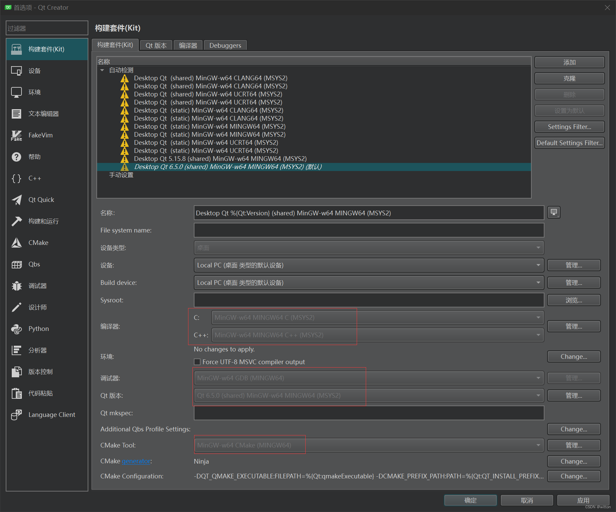This screenshot has width=616, height=512.
Task: Click the 名称 column header
Action: (x=314, y=61)
